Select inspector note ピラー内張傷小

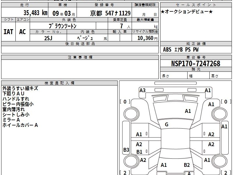18,104
